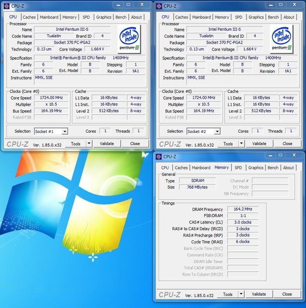This screenshot has width=306, height=308.
Task: Click the FSB:DRAM value 1:1
Action: (243, 216)
